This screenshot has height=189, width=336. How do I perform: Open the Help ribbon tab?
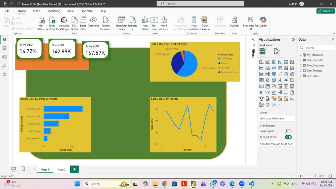[102, 11]
